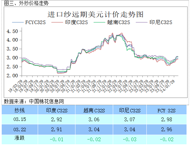Image resolution: width=191 pixels, height=146 pixels.
Task: Click the 2.98 value in 03.15 row
Action: (167, 120)
